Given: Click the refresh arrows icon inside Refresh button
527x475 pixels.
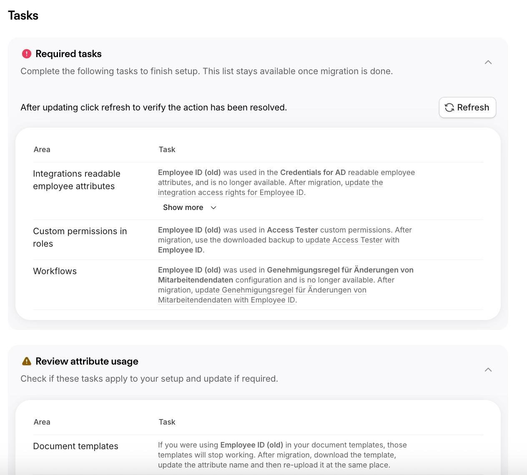Looking at the screenshot, I should pyautogui.click(x=449, y=107).
